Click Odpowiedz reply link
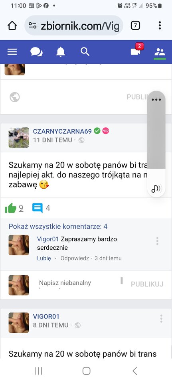The height and width of the screenshot is (383, 172). pyautogui.click(x=75, y=258)
